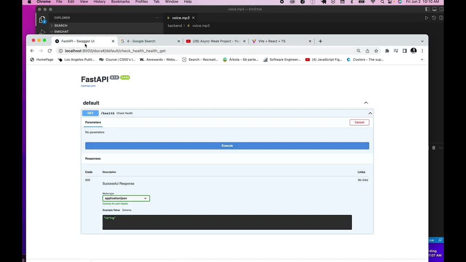Open Los Angeles Public bookmark

click(x=76, y=60)
